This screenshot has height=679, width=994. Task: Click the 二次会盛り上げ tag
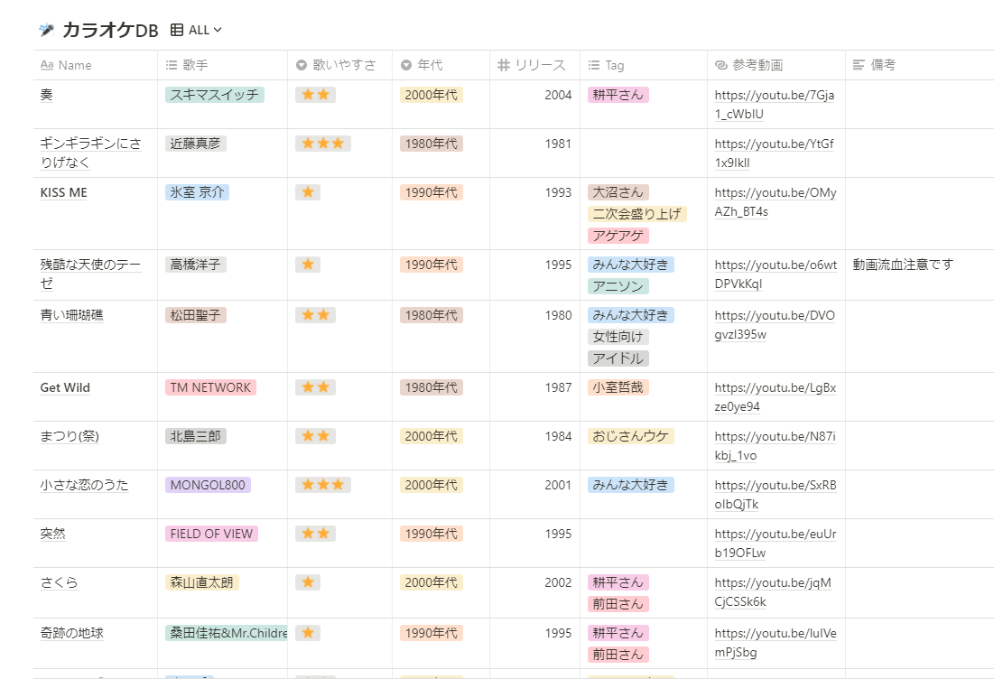[x=637, y=214]
